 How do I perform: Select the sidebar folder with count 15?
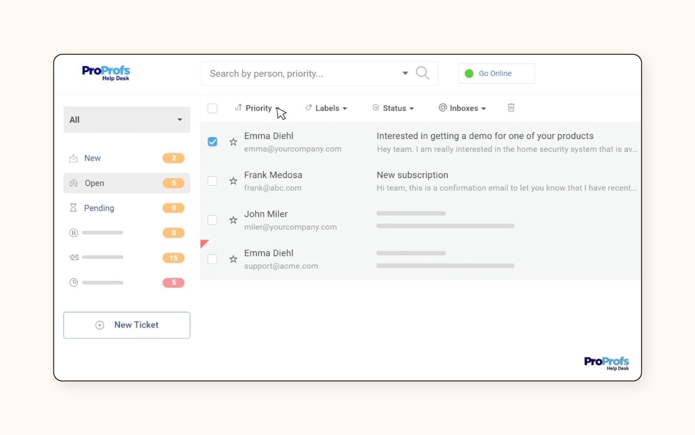coord(127,258)
